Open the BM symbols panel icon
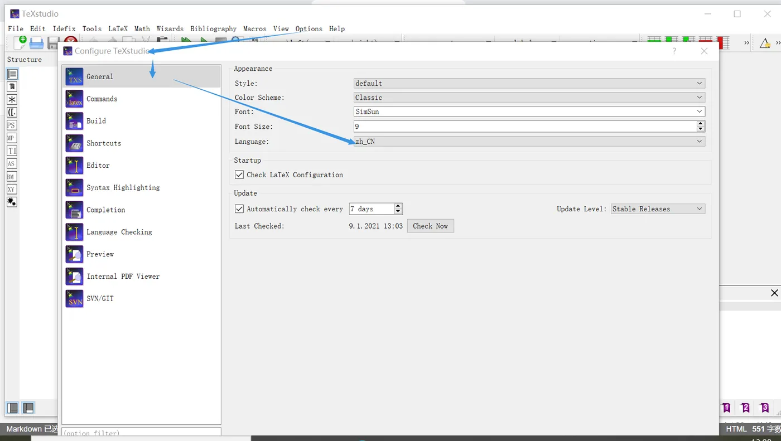The image size is (781, 441). pyautogui.click(x=12, y=177)
